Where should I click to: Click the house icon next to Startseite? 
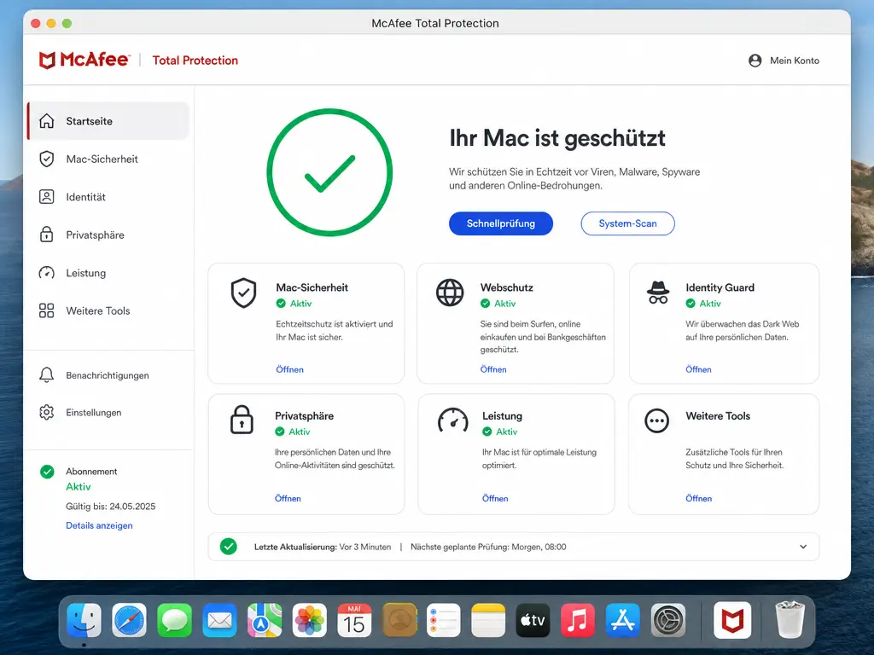pos(47,121)
